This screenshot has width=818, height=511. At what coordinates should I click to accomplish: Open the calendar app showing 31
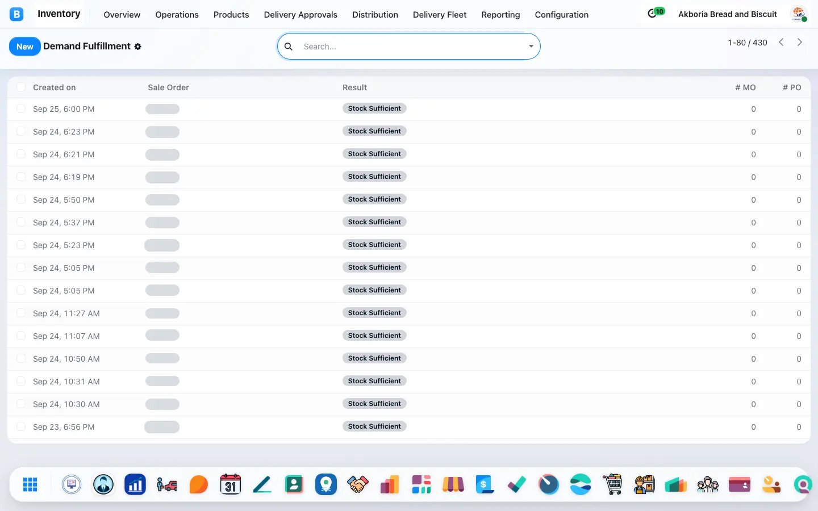click(231, 484)
